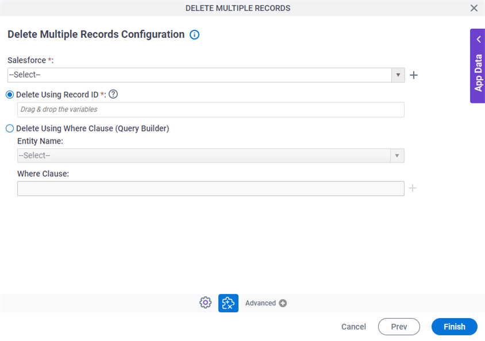Select the Delete Using Record ID radio button
Viewport: 485px width, 341px height.
pyautogui.click(x=9, y=94)
